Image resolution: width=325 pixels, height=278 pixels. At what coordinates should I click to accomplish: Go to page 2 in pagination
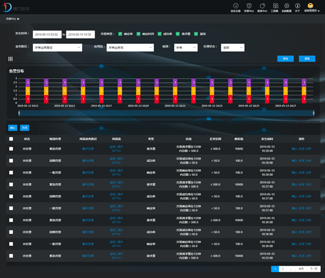pos(283,269)
